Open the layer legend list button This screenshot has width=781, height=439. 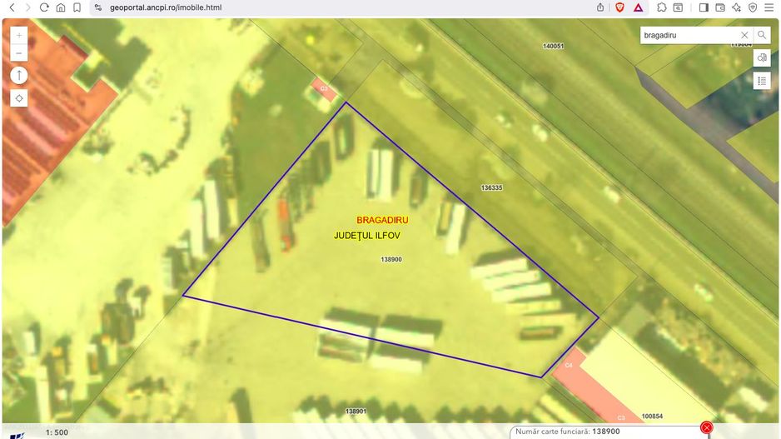click(762, 81)
